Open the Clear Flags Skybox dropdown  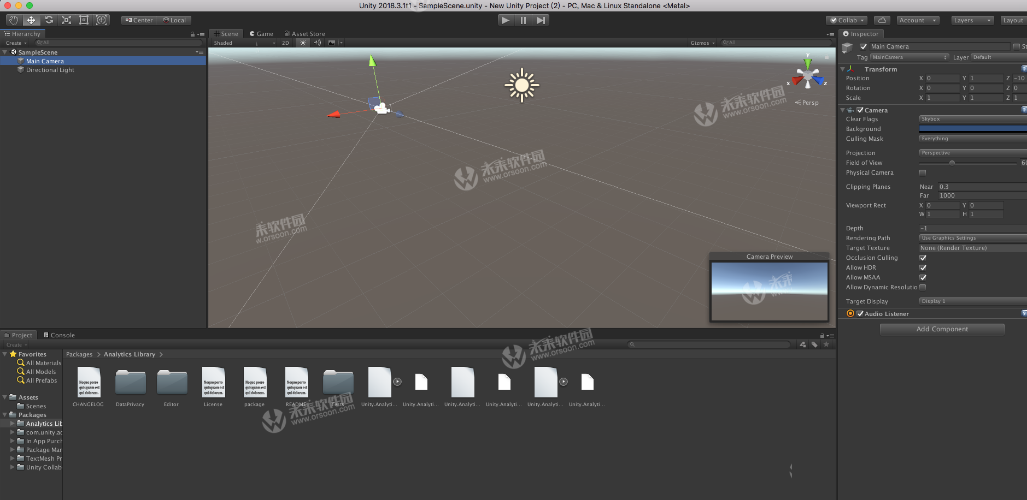click(973, 119)
